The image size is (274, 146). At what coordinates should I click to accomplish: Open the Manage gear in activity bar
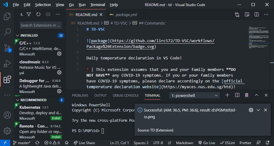(x=7, y=131)
